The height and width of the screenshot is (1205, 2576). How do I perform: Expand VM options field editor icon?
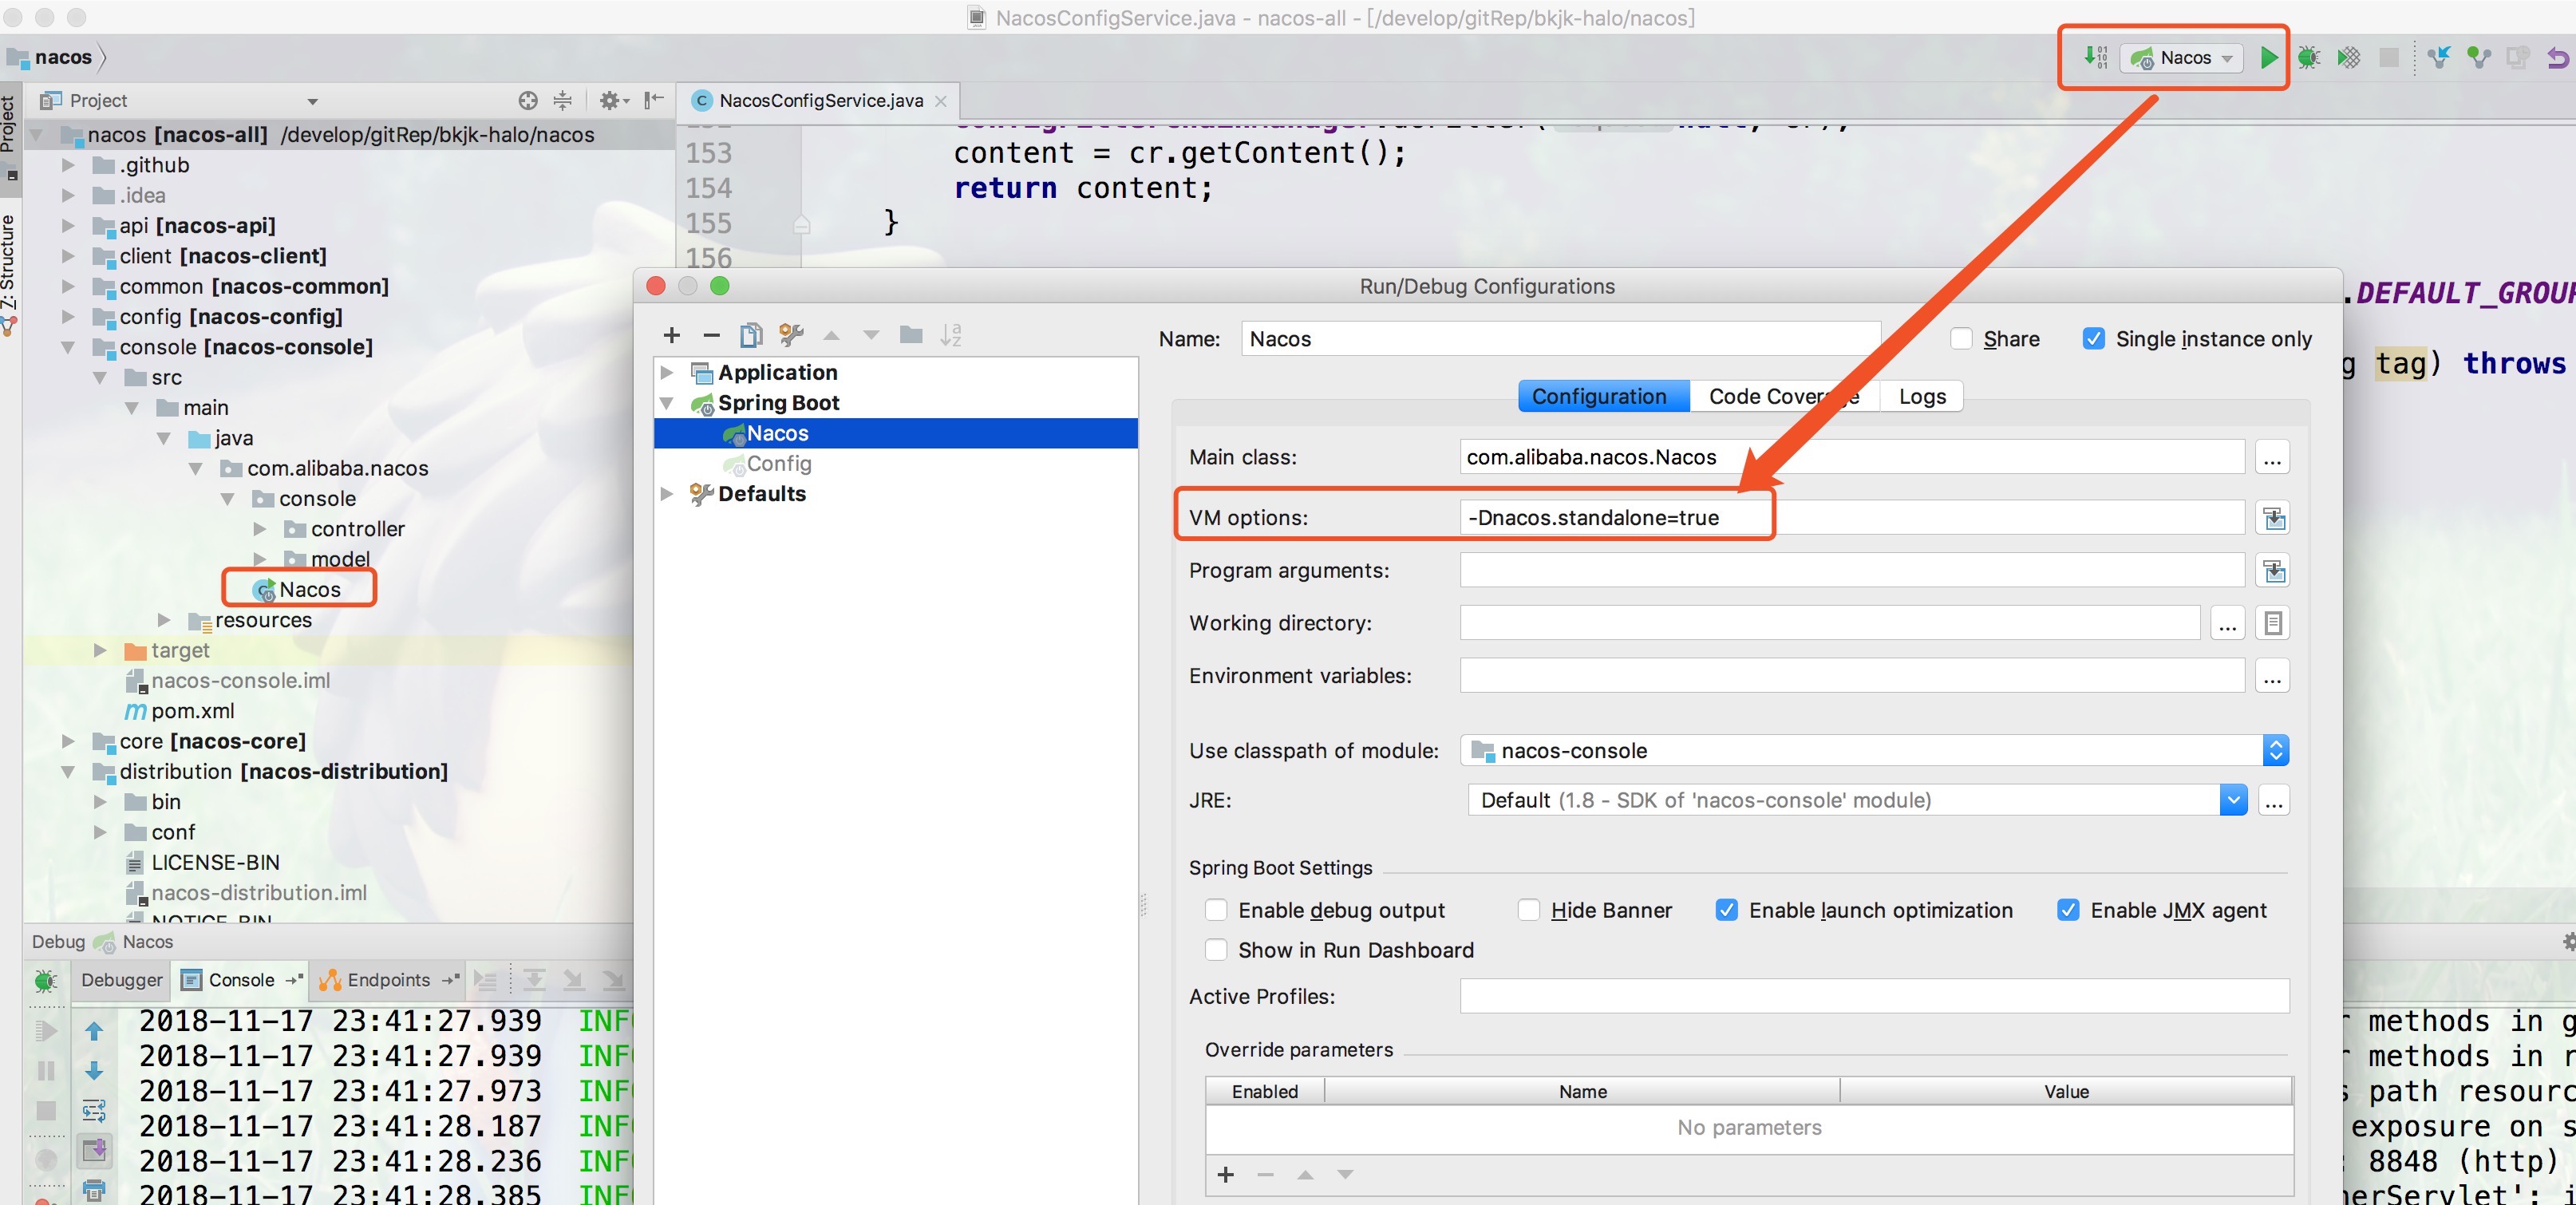click(x=2273, y=518)
